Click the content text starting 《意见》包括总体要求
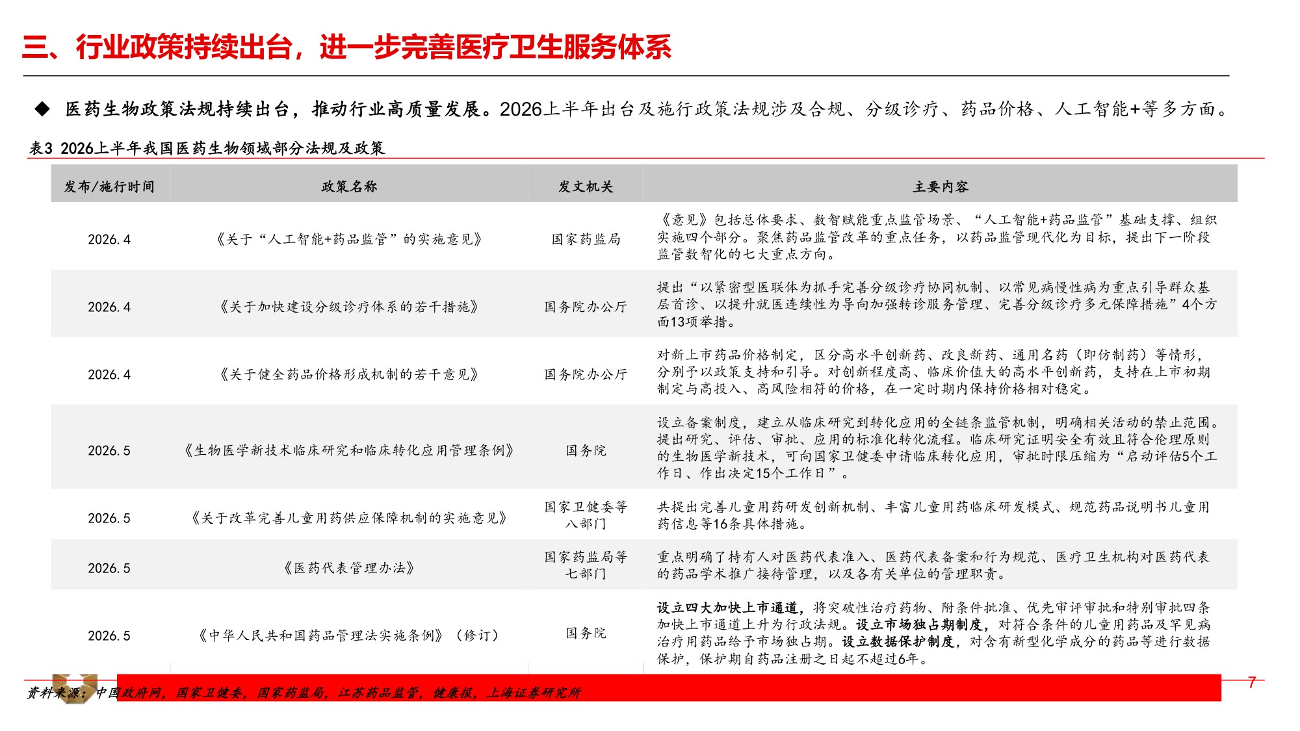The width and height of the screenshot is (1300, 731). pyautogui.click(x=937, y=237)
